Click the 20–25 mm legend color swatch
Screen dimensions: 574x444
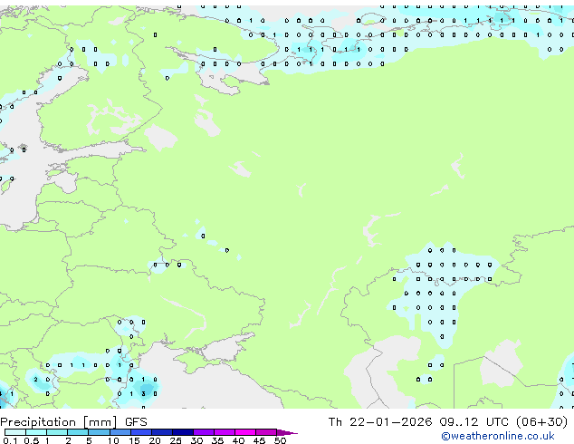(161, 432)
